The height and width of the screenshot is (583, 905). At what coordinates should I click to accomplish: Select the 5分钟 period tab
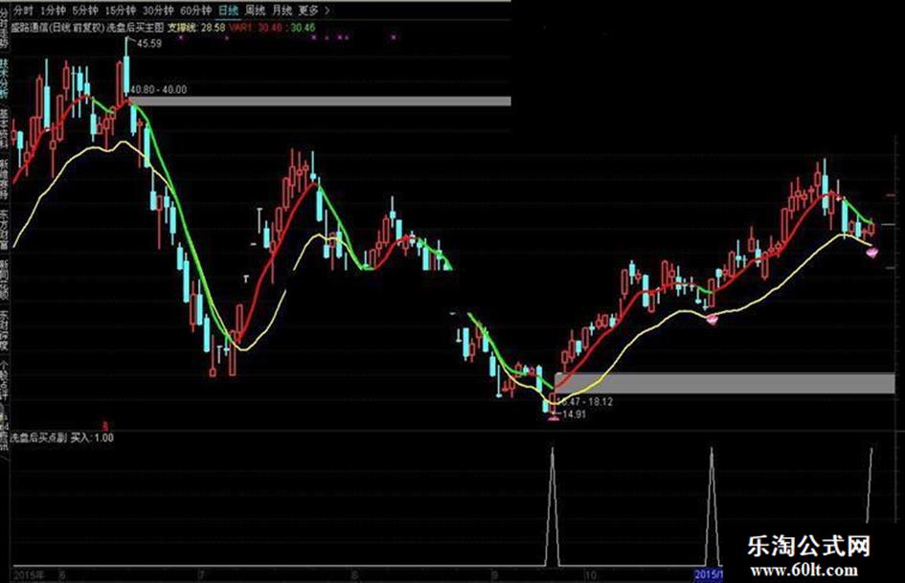click(85, 11)
